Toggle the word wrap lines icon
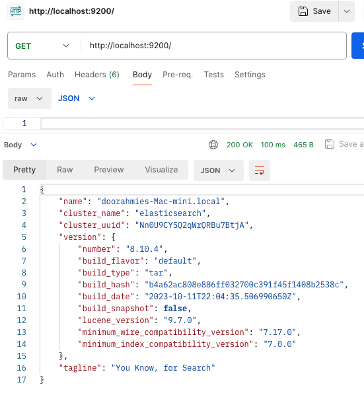 coord(260,170)
